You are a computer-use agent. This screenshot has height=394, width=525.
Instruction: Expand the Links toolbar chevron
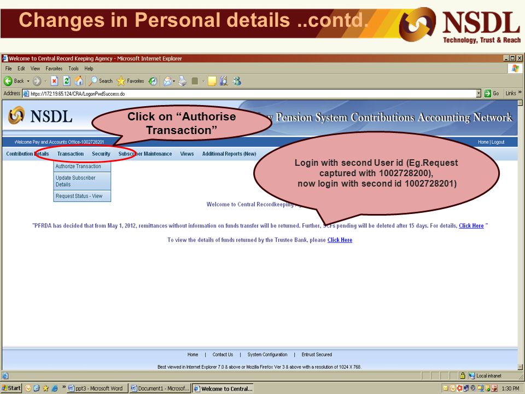(520, 92)
